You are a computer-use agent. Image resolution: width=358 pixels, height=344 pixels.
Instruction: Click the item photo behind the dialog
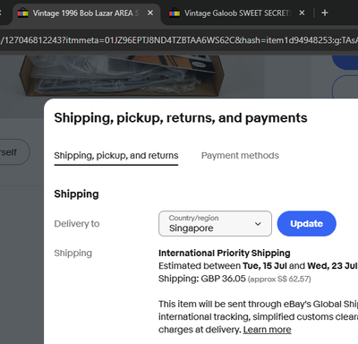[121, 75]
